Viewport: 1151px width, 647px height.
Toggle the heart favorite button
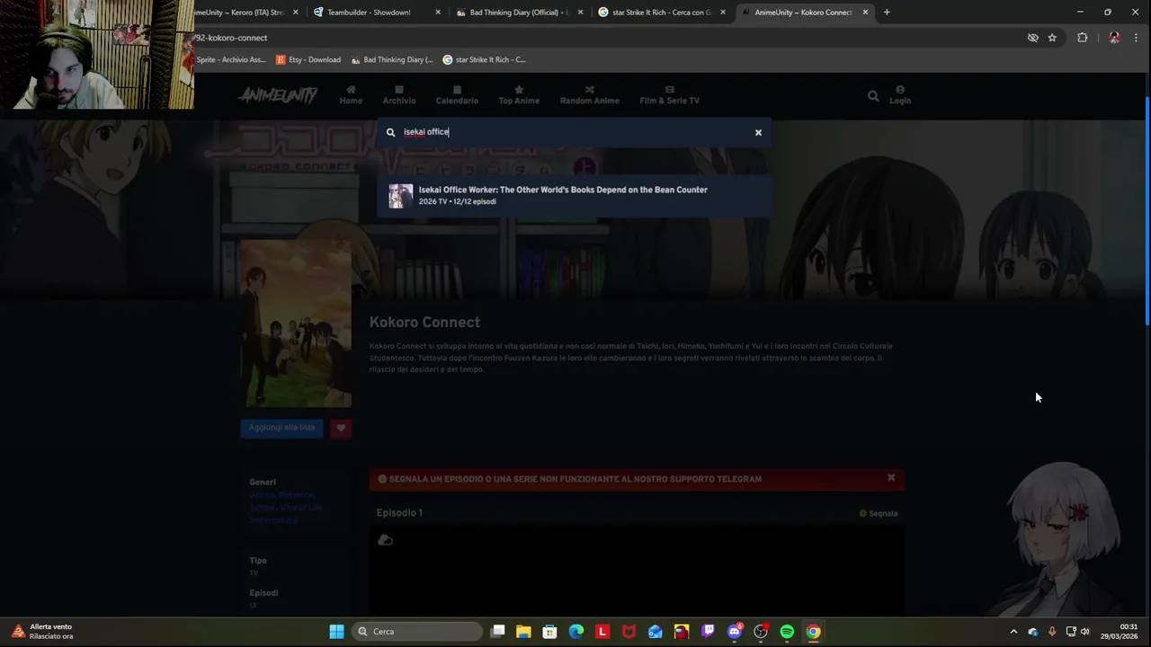341,428
